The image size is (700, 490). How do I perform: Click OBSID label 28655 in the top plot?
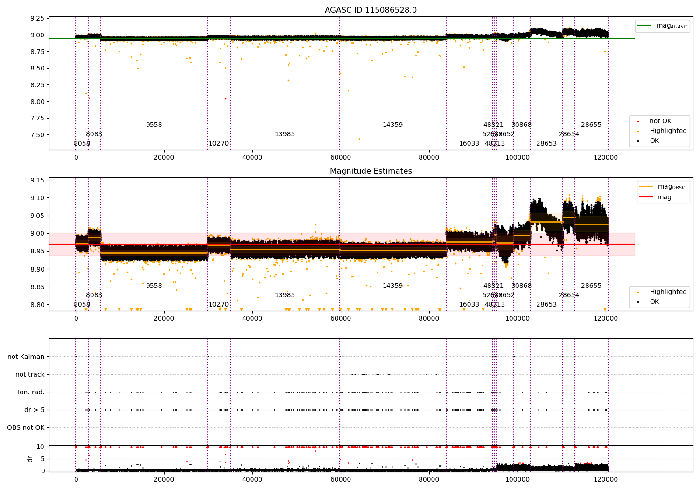591,125
